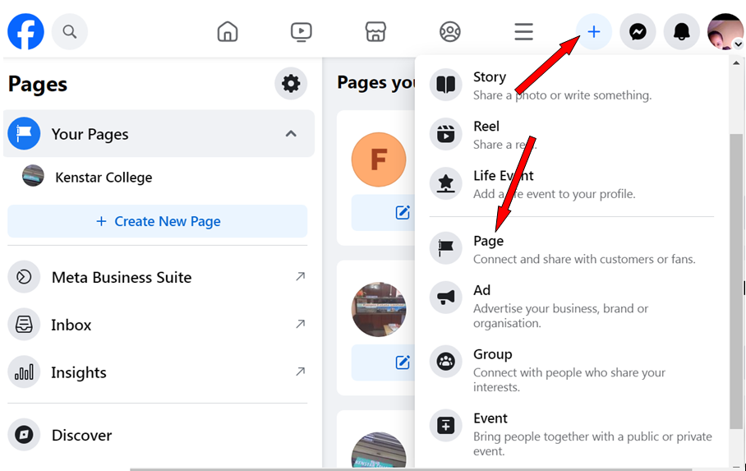Click the Ad megaphone icon
746x471 pixels.
(446, 298)
